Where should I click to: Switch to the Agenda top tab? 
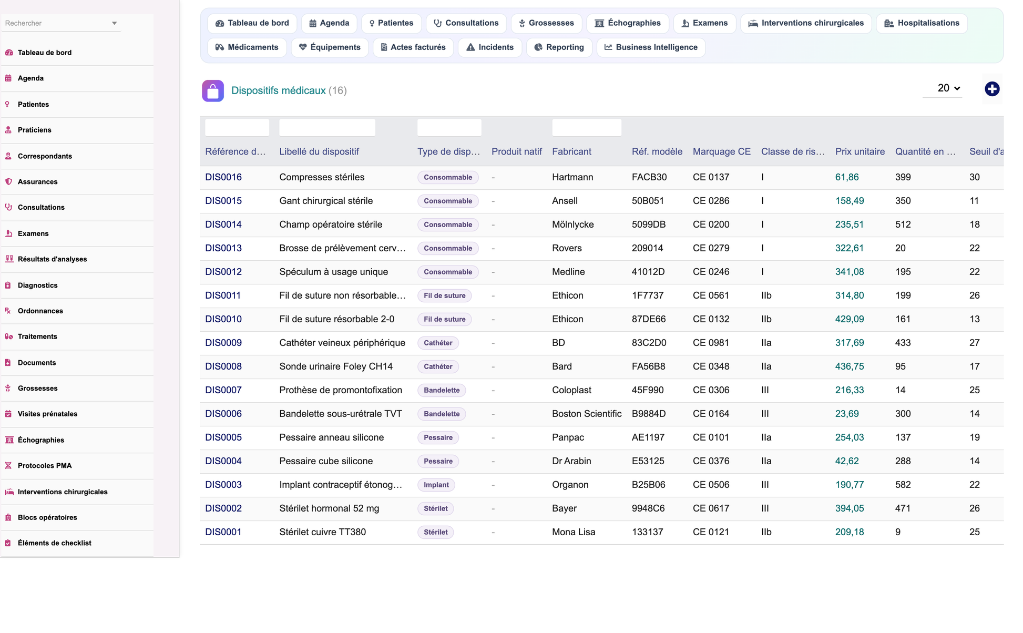(329, 23)
